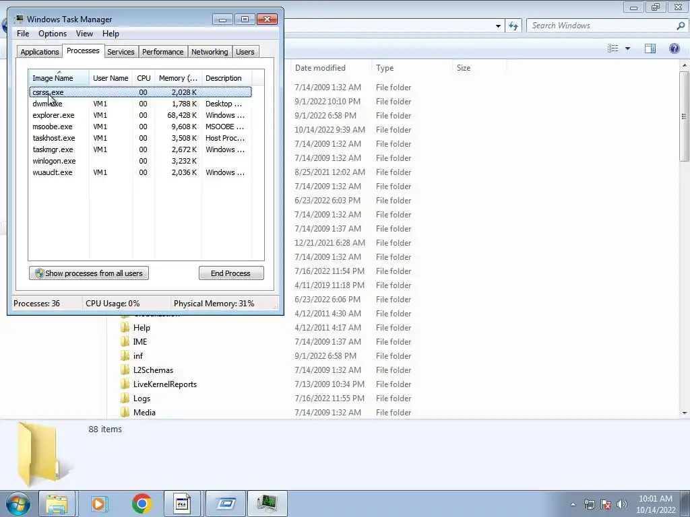
Task: Switch to the Networking tab
Action: pos(210,52)
